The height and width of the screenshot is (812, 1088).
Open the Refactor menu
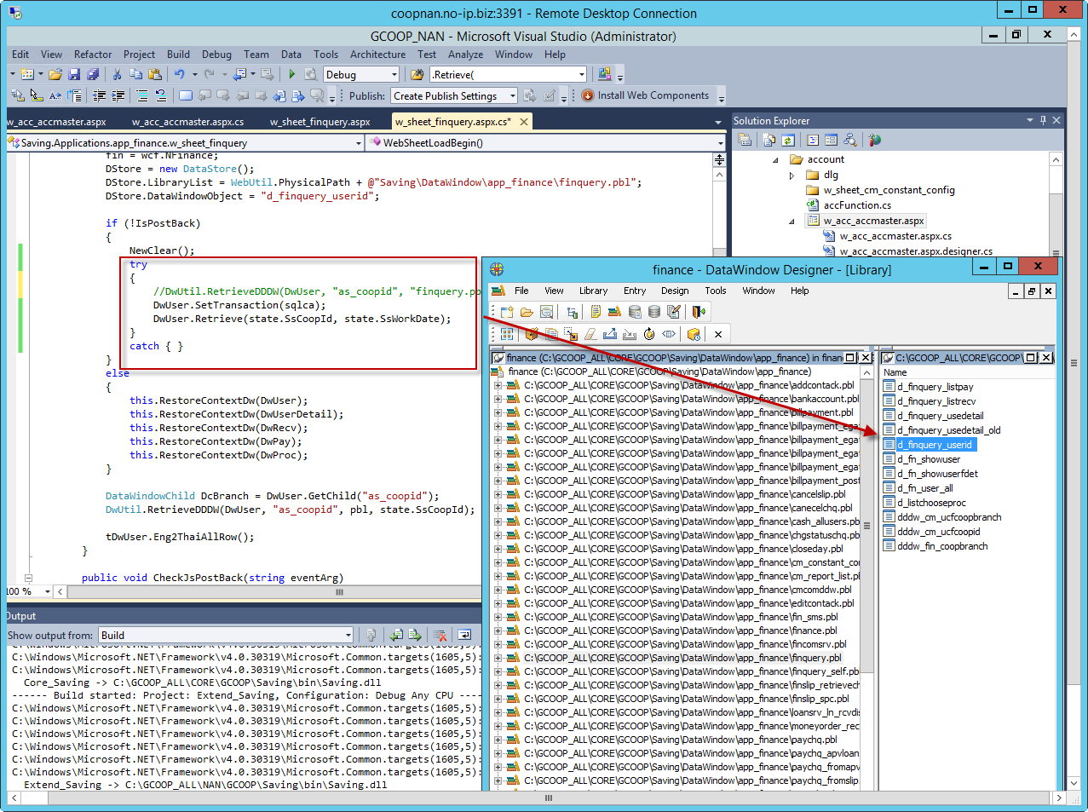(x=93, y=54)
